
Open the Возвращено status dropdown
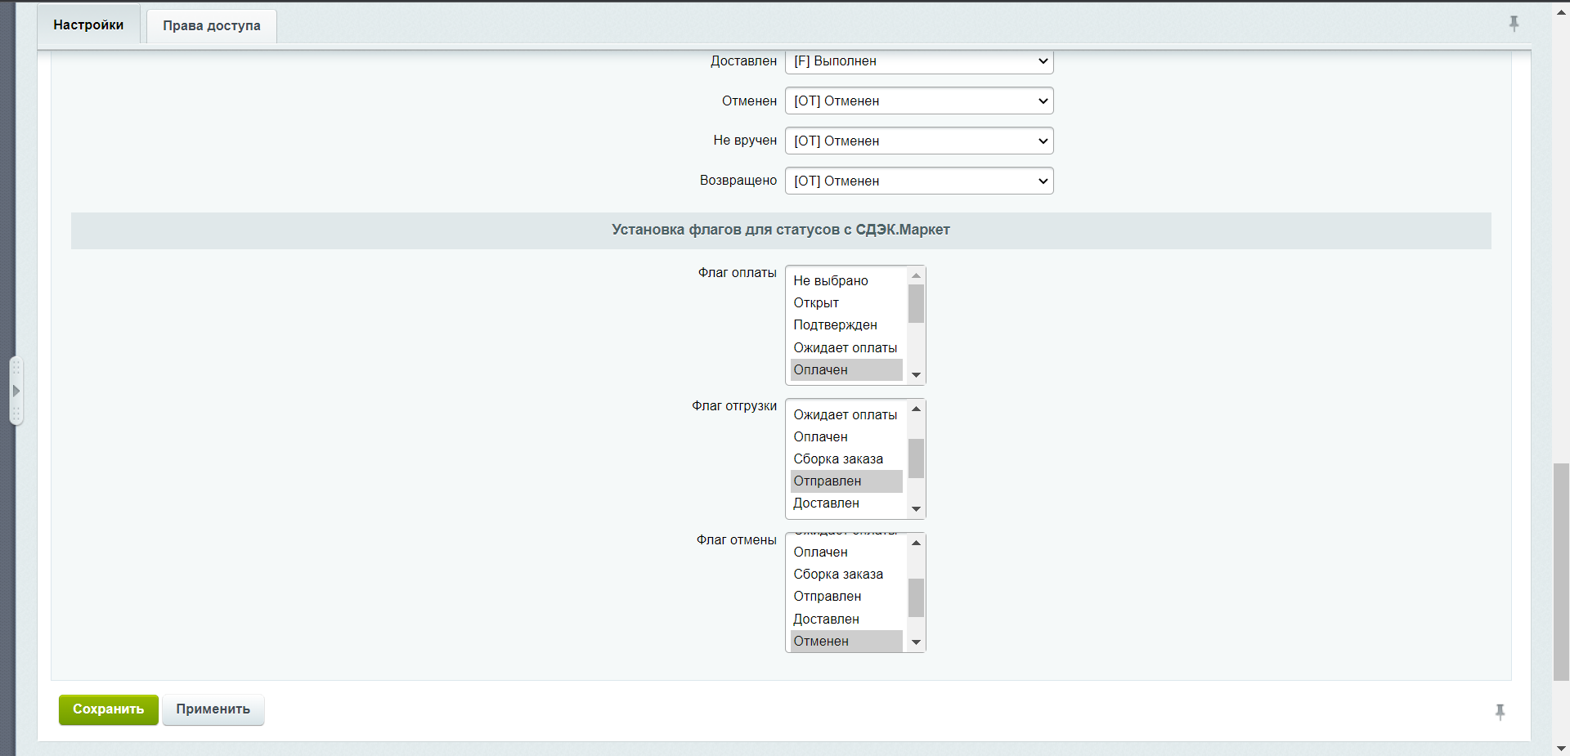918,181
